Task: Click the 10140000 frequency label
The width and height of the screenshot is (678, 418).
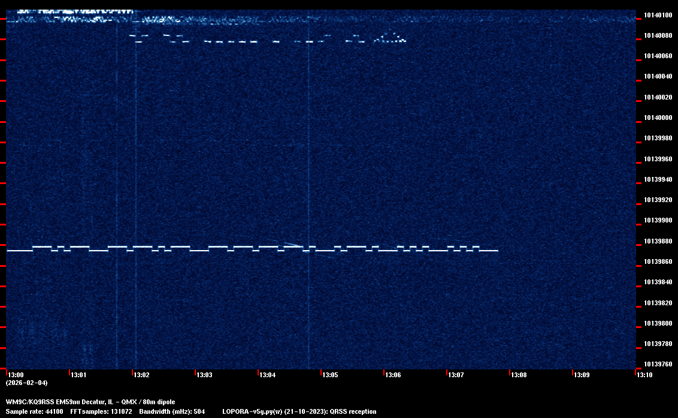Action: pyautogui.click(x=657, y=118)
